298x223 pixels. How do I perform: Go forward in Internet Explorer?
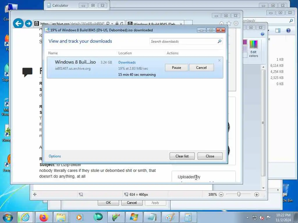[28, 24]
